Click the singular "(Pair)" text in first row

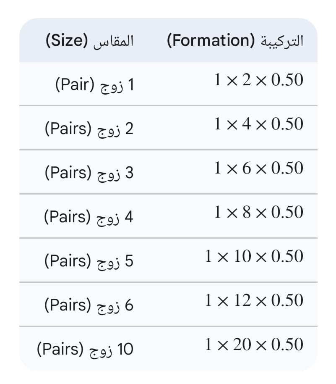click(x=74, y=85)
